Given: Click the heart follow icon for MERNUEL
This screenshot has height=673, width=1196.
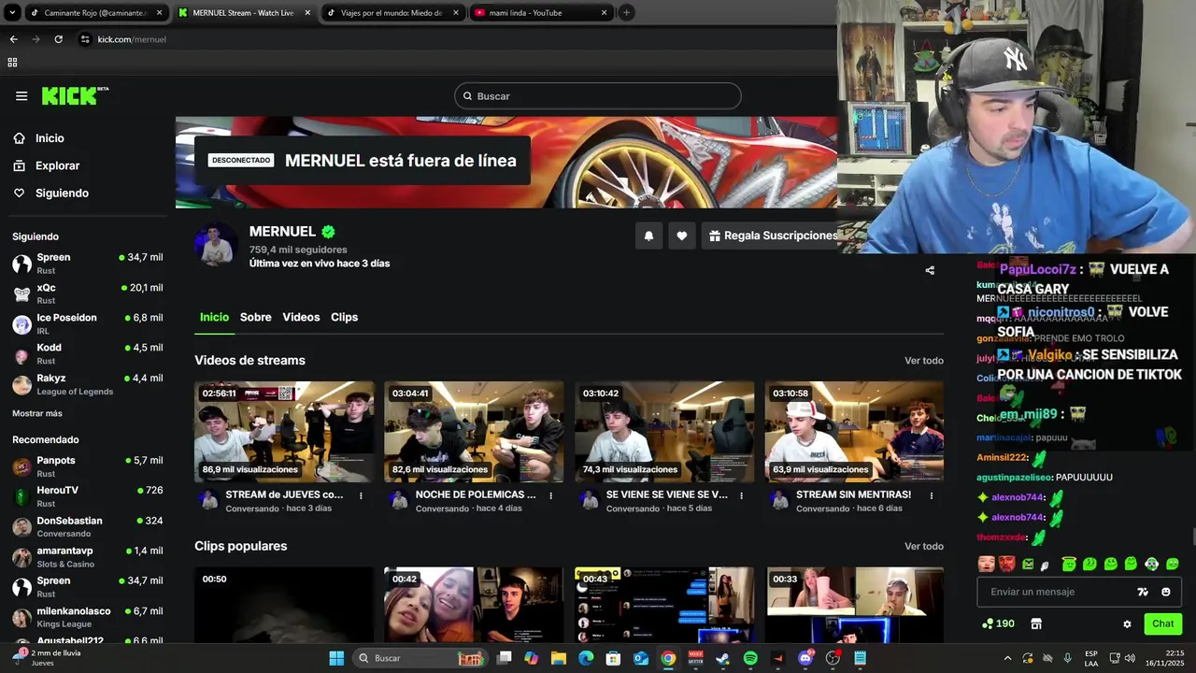Looking at the screenshot, I should (682, 236).
